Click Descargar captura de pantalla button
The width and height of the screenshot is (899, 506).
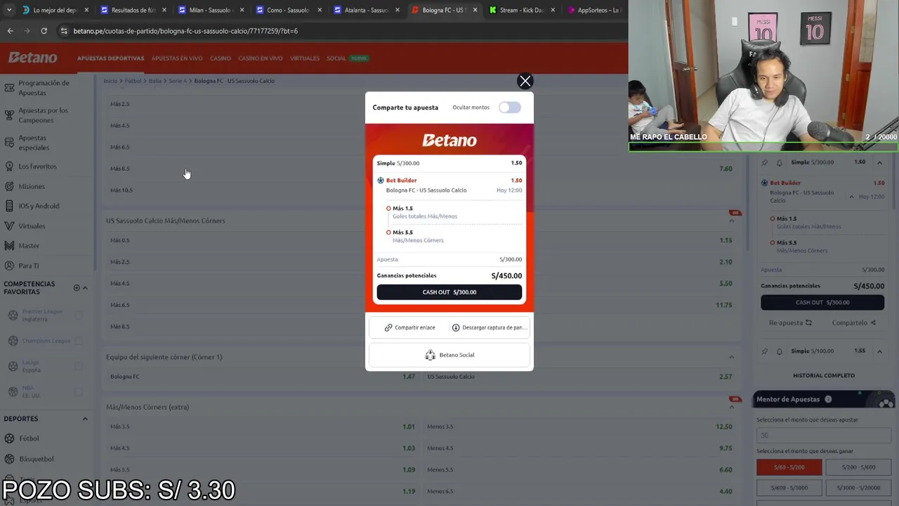point(489,327)
